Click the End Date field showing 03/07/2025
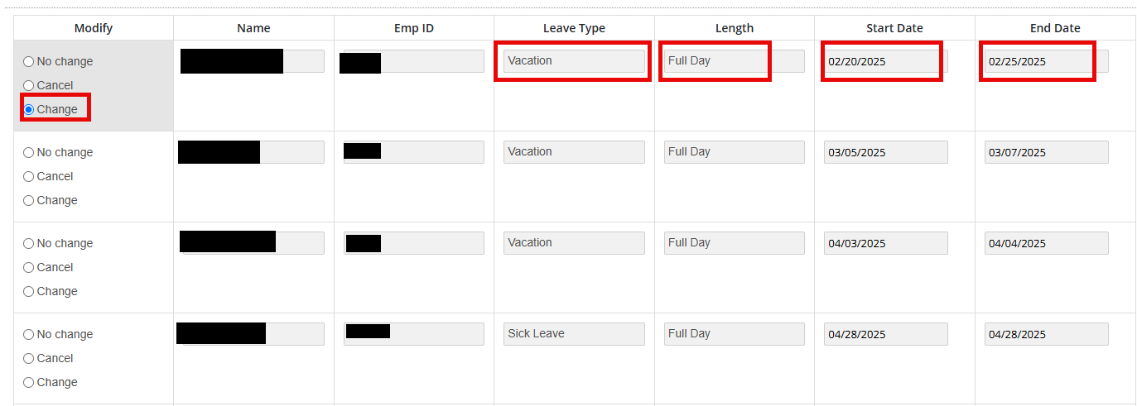This screenshot has height=406, width=1137. 1046,152
